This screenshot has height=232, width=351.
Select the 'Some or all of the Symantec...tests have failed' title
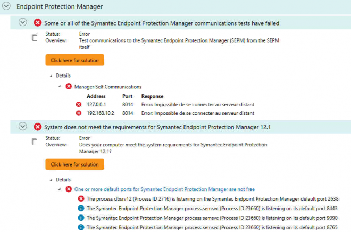[162, 23]
